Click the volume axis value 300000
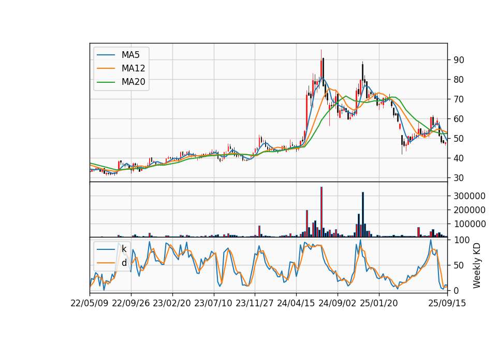Image resolution: width=497 pixels, height=357 pixels. point(470,196)
